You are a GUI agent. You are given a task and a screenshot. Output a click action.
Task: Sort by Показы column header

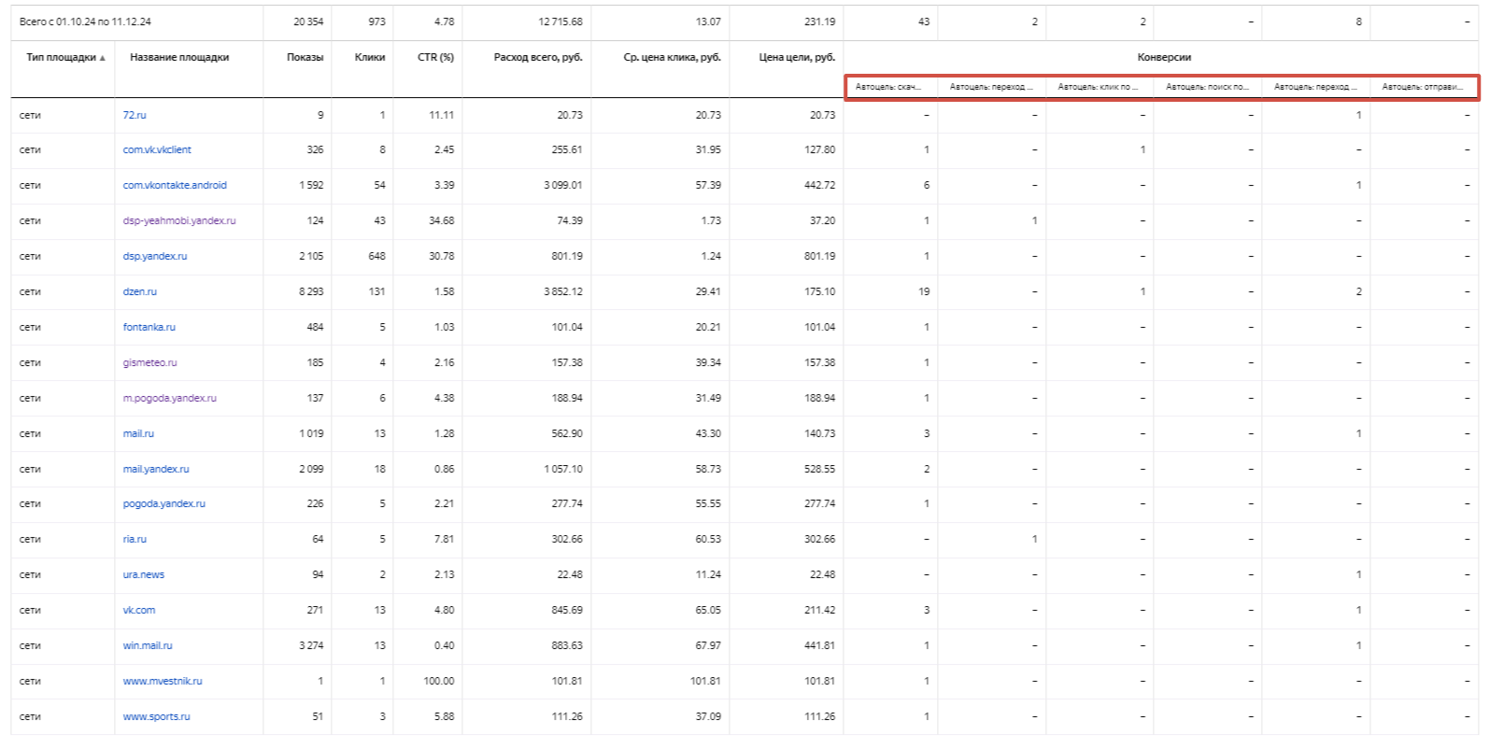(305, 57)
